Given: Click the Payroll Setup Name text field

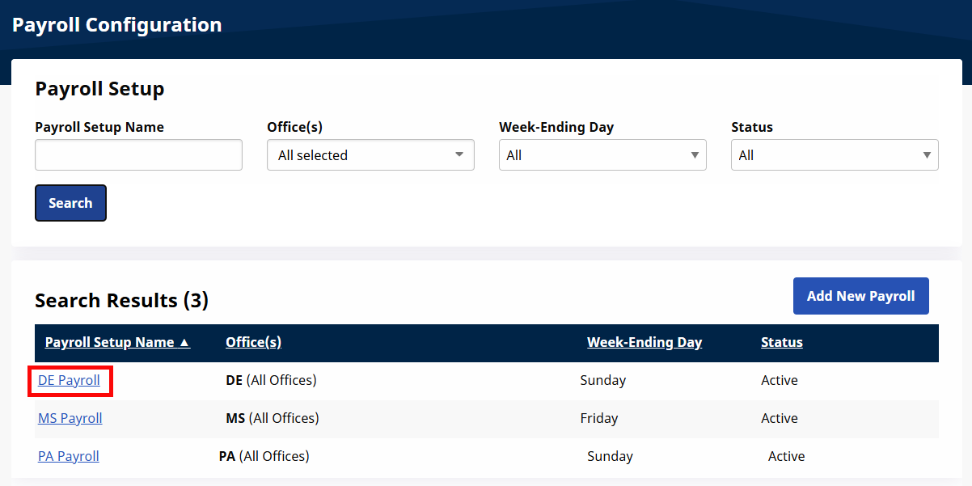Looking at the screenshot, I should [x=138, y=155].
